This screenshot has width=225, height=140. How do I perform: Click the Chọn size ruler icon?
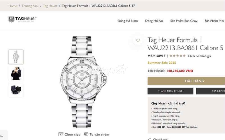coord(61,134)
